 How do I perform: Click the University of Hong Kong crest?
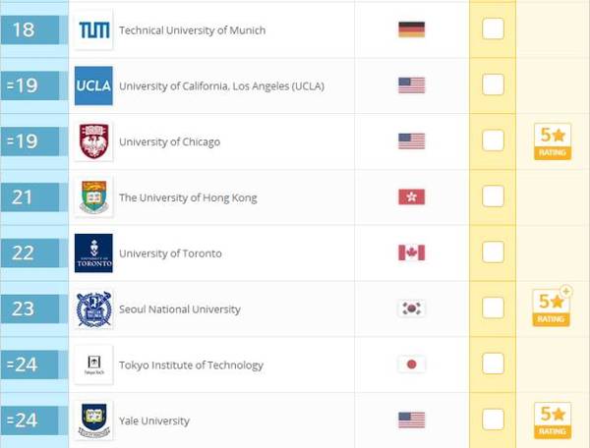(93, 197)
